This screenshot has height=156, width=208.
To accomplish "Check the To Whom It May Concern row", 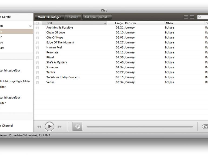I will (38, 77).
